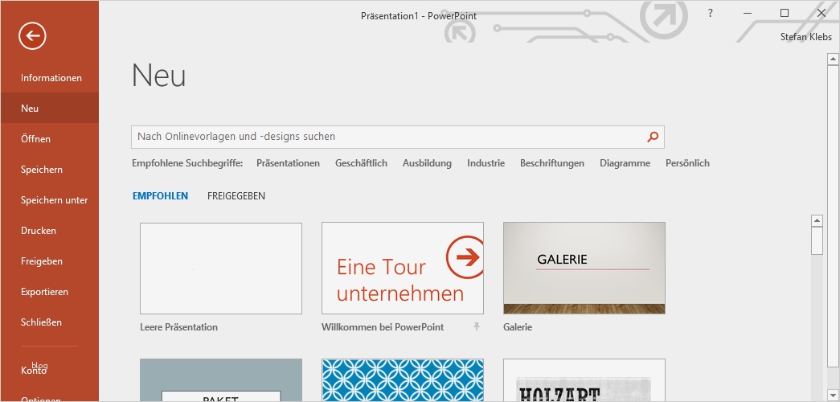
Task: Search suggested term Geschäftlich
Action: point(361,163)
